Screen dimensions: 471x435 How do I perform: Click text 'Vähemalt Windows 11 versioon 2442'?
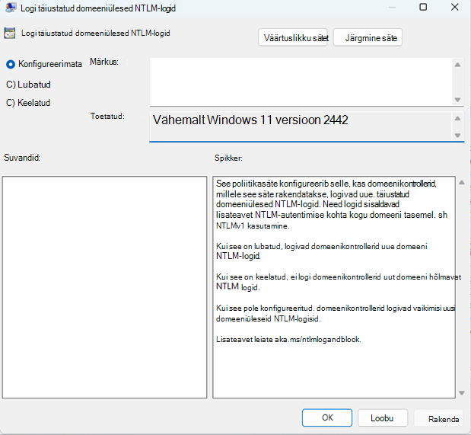[x=250, y=120]
